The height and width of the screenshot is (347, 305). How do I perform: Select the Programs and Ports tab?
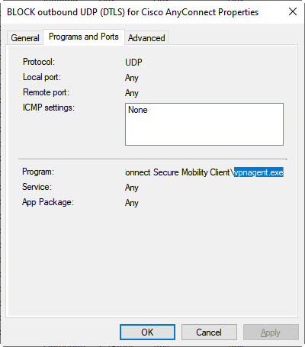(84, 37)
